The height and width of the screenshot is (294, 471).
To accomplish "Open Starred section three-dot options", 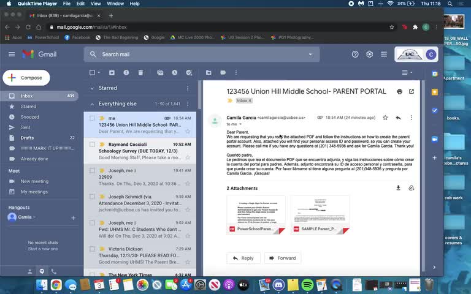I will (188, 88).
